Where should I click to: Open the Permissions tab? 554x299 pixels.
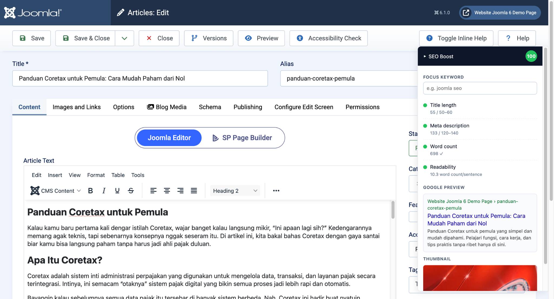coord(362,107)
